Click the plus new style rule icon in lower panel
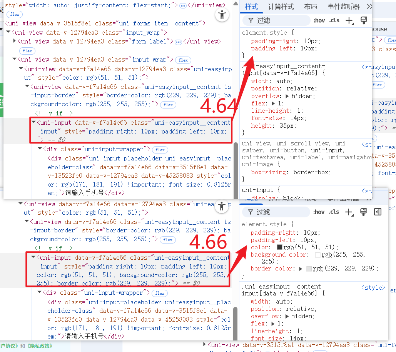Image resolution: width=396 pixels, height=352 pixels. pyautogui.click(x=349, y=212)
